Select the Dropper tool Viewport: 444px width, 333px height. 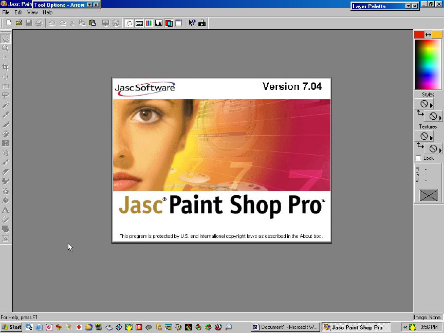5,115
